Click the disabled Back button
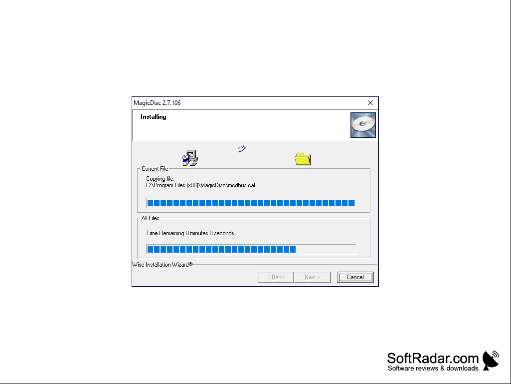511x384 pixels. pyautogui.click(x=276, y=277)
